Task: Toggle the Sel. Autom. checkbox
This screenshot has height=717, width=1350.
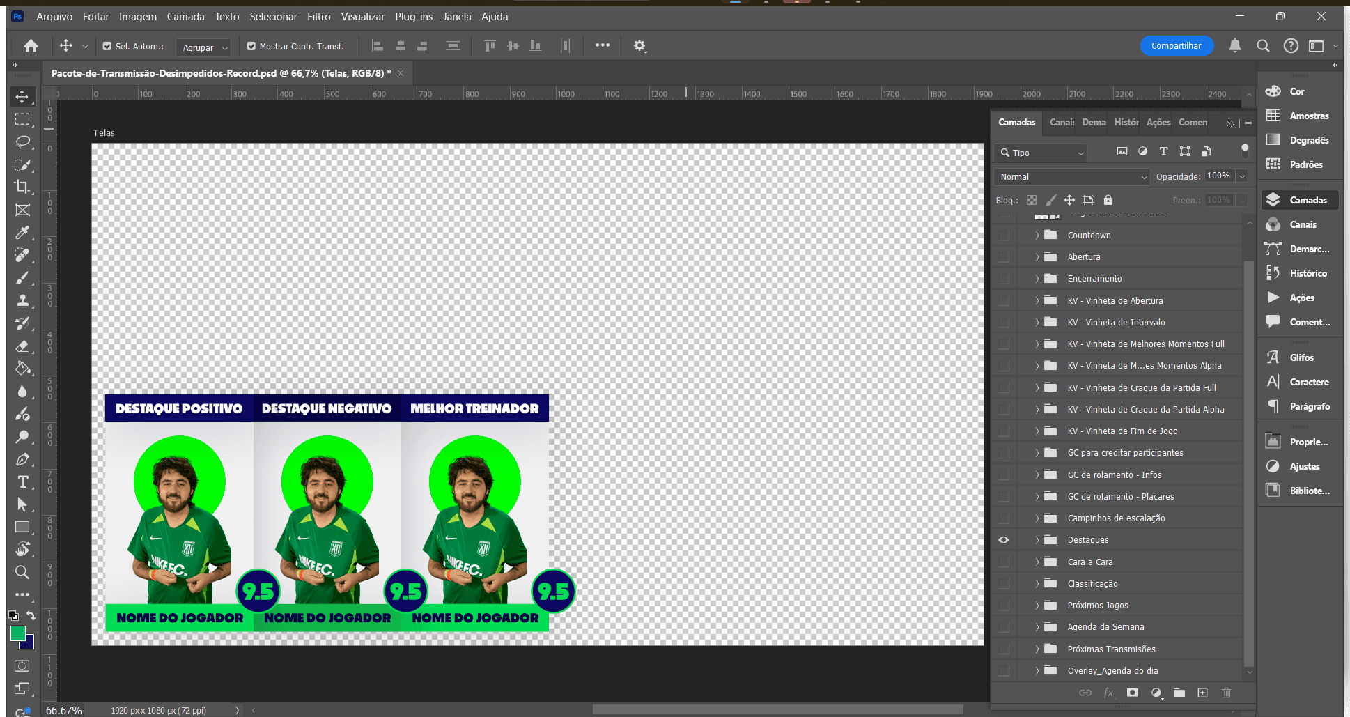Action: [107, 46]
